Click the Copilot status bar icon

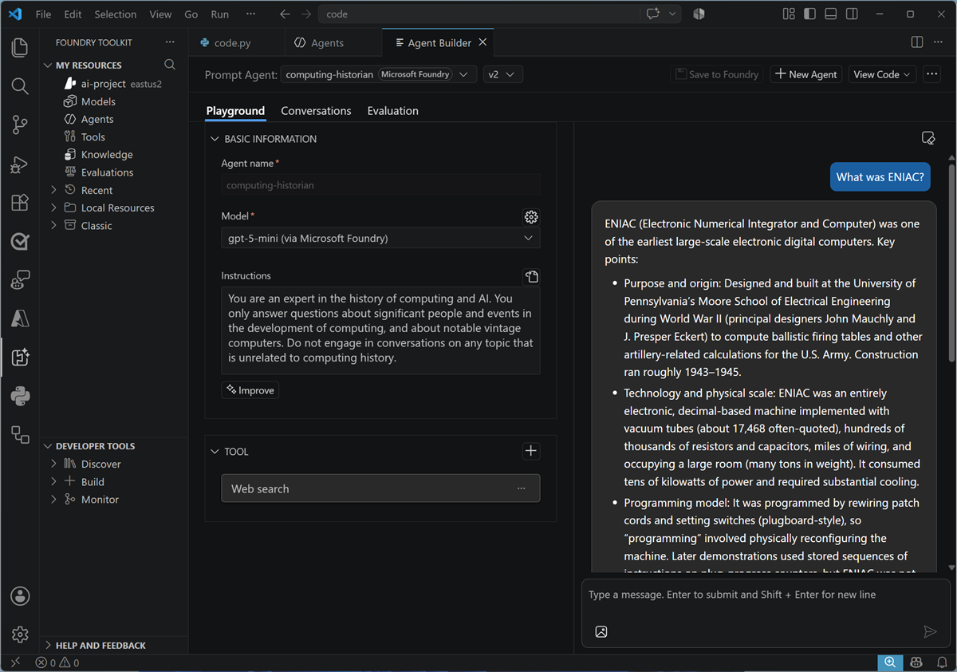pos(916,662)
